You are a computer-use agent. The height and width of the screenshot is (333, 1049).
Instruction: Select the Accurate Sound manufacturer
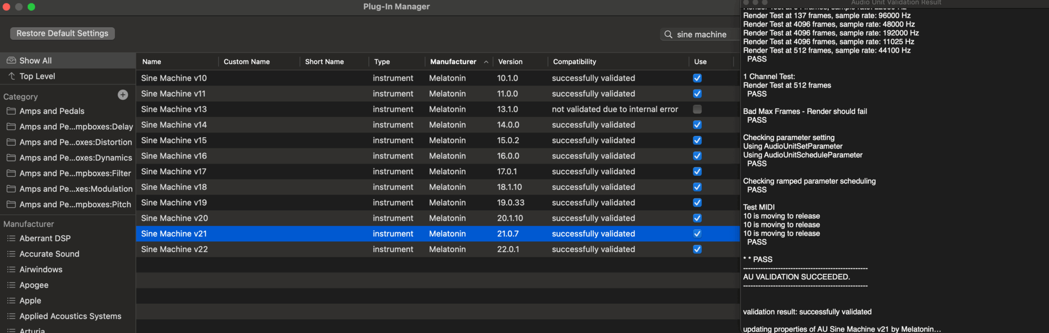click(49, 254)
